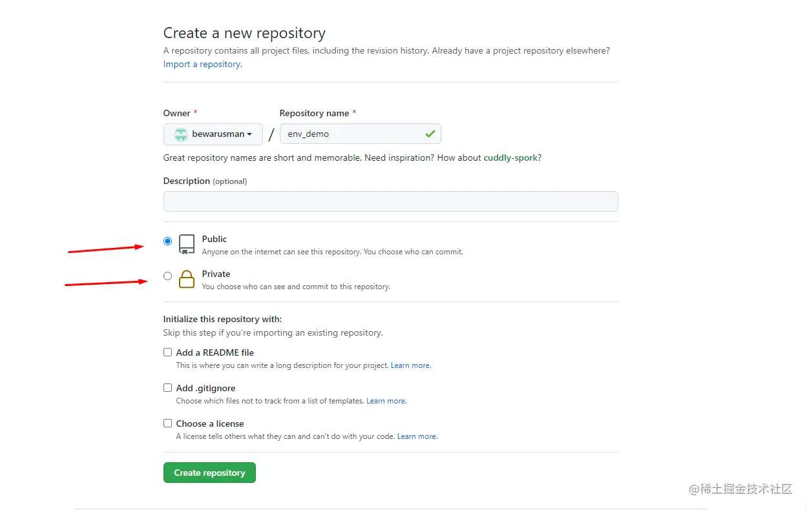The height and width of the screenshot is (510, 807).
Task: Use the suggested name cuddly-spork
Action: coord(510,158)
